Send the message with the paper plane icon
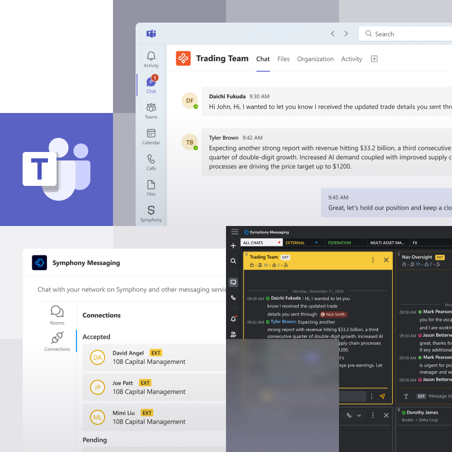452x452 pixels. 383,397
